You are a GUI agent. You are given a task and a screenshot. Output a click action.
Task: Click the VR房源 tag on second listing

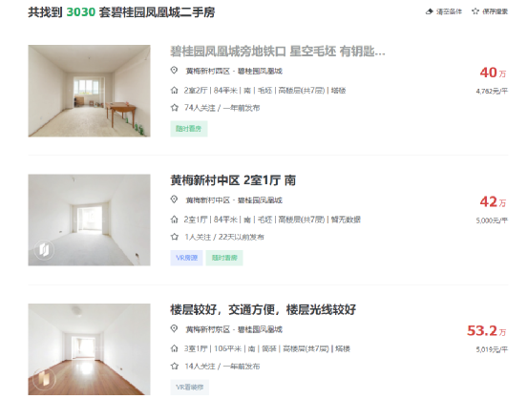point(186,258)
